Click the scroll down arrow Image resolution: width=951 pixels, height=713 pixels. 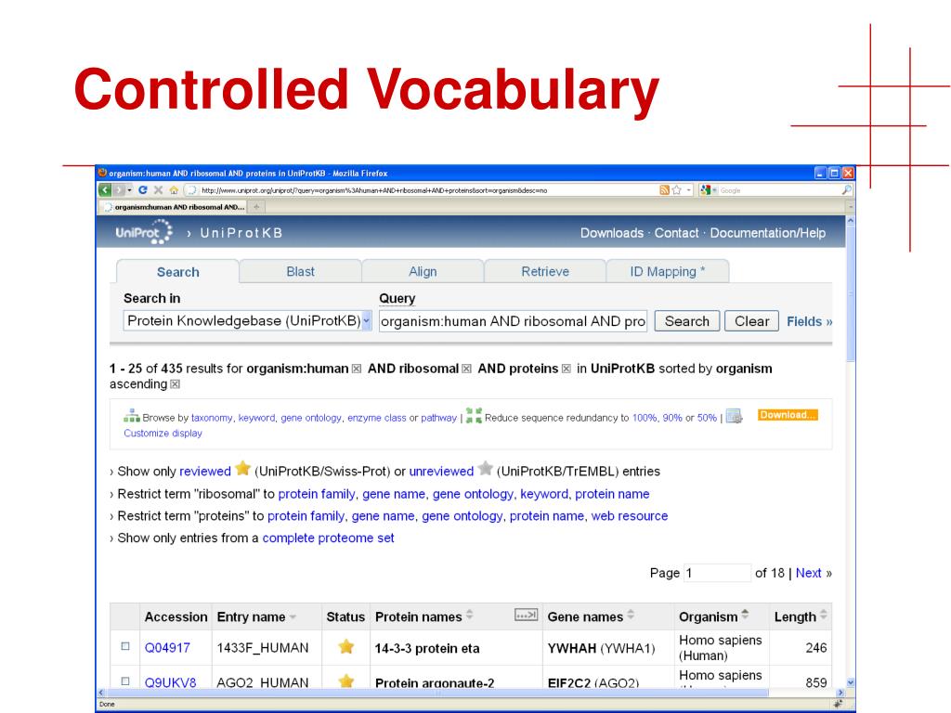click(851, 682)
